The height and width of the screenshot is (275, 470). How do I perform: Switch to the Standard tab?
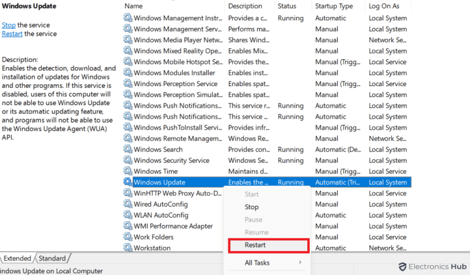(53, 258)
